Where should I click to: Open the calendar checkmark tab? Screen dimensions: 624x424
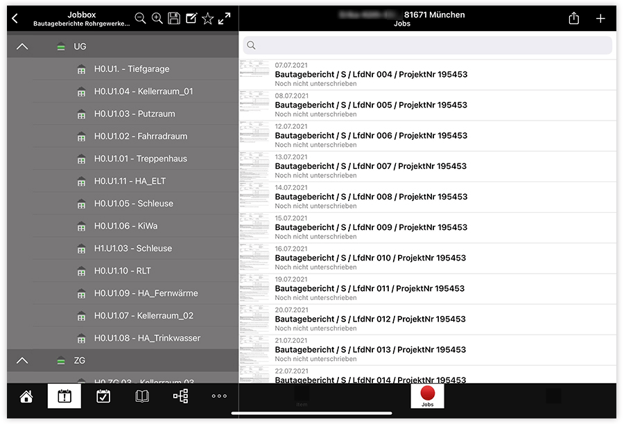pos(103,396)
